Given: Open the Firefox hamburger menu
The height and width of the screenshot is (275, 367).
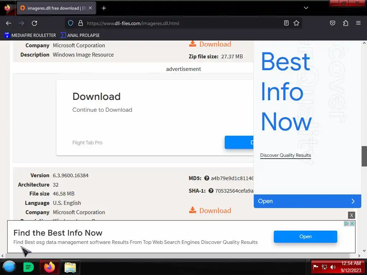Looking at the screenshot, I should 358,23.
